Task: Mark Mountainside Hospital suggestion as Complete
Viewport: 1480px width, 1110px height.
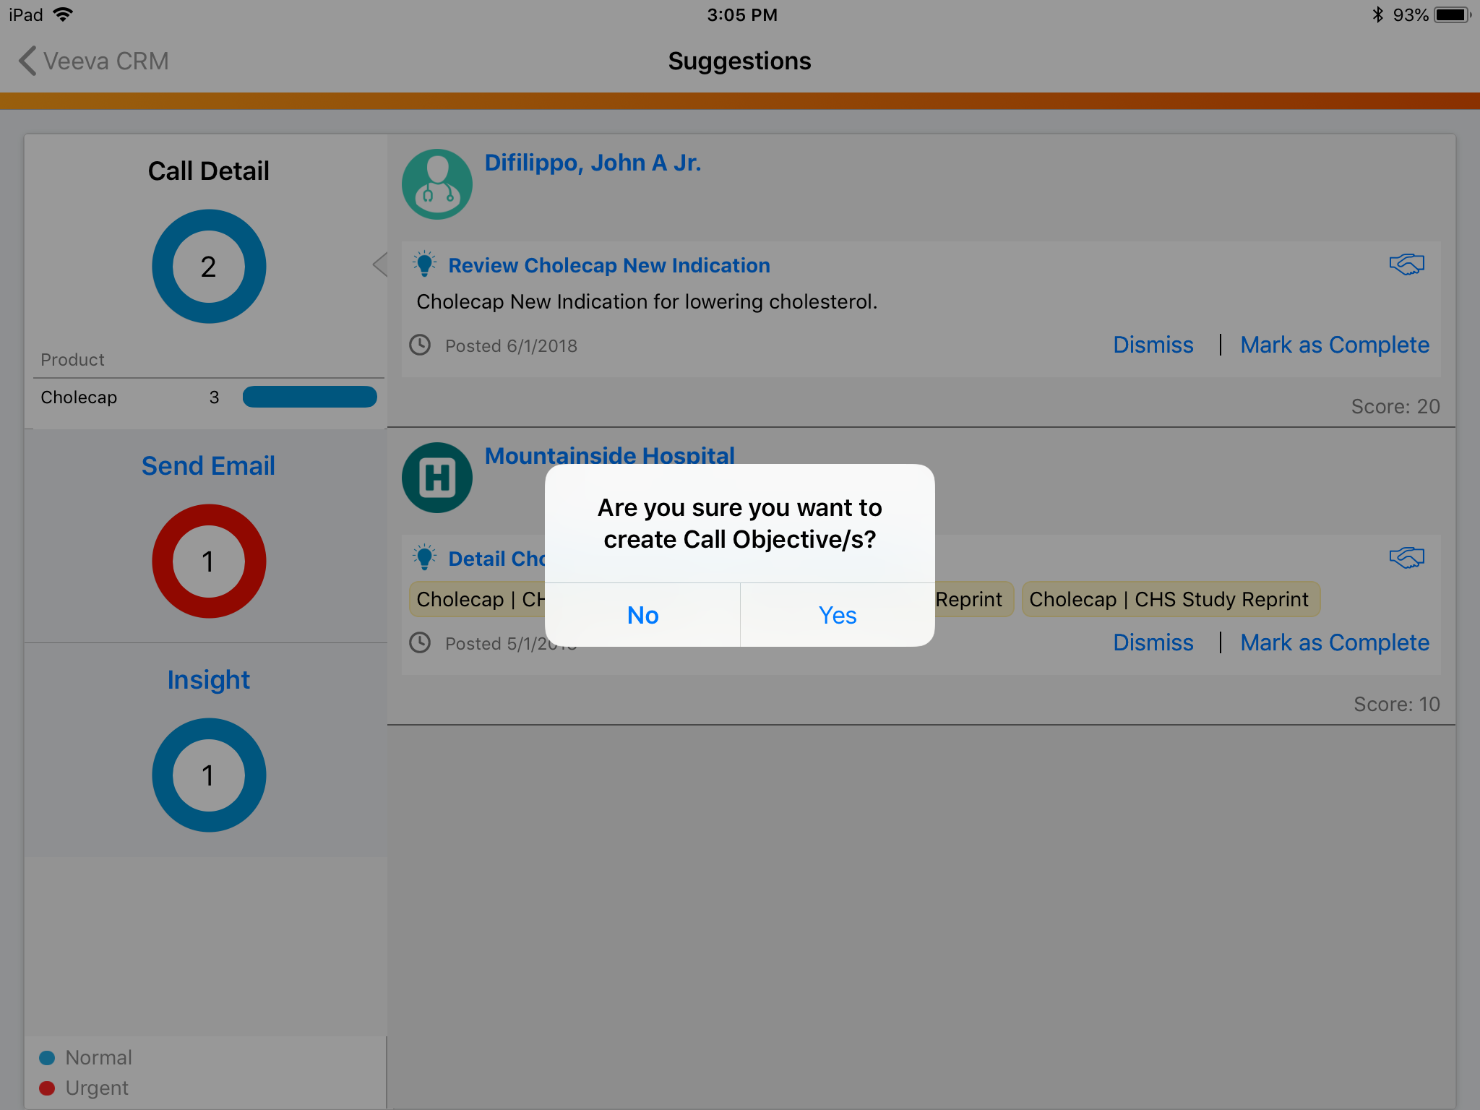Action: tap(1334, 642)
